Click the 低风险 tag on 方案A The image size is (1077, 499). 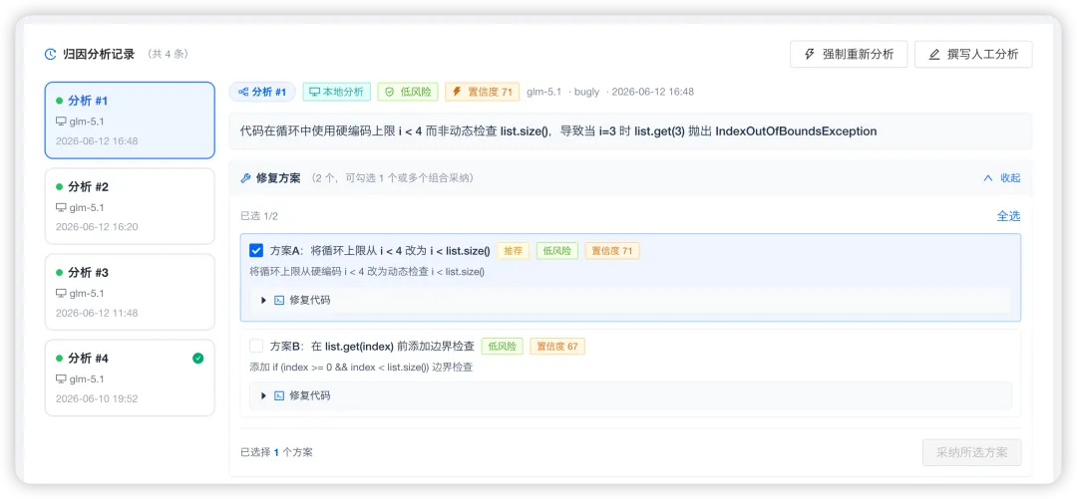[557, 251]
